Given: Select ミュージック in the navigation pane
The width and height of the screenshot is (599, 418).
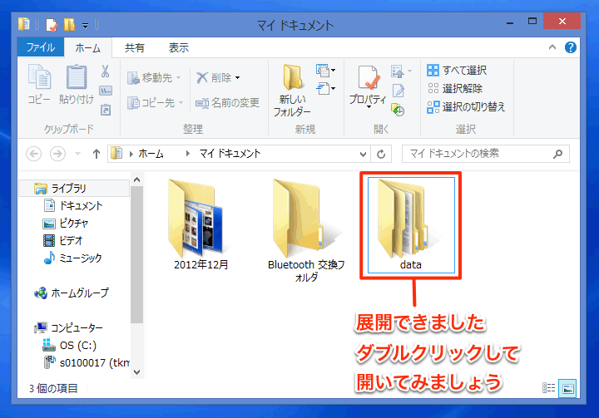Looking at the screenshot, I should [x=72, y=258].
